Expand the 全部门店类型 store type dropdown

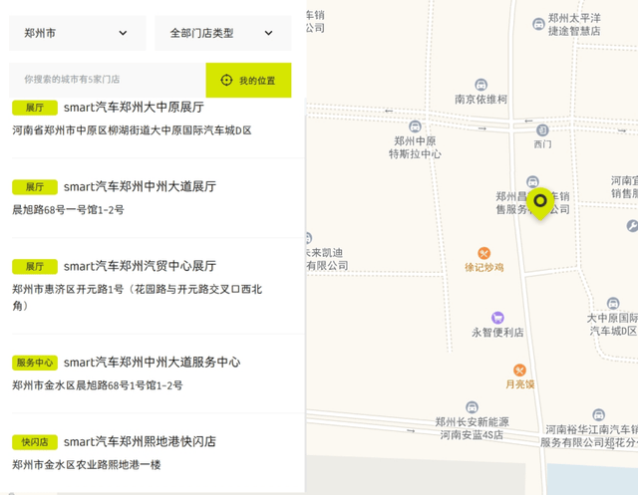(x=222, y=33)
